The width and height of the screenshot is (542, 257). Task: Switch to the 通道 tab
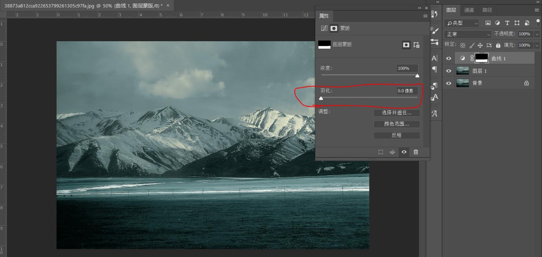point(469,10)
